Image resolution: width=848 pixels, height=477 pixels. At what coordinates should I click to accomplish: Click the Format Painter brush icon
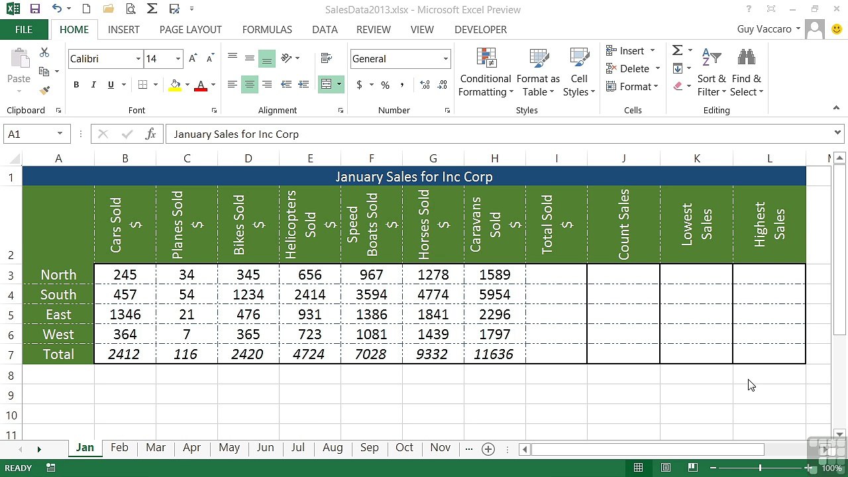click(44, 90)
